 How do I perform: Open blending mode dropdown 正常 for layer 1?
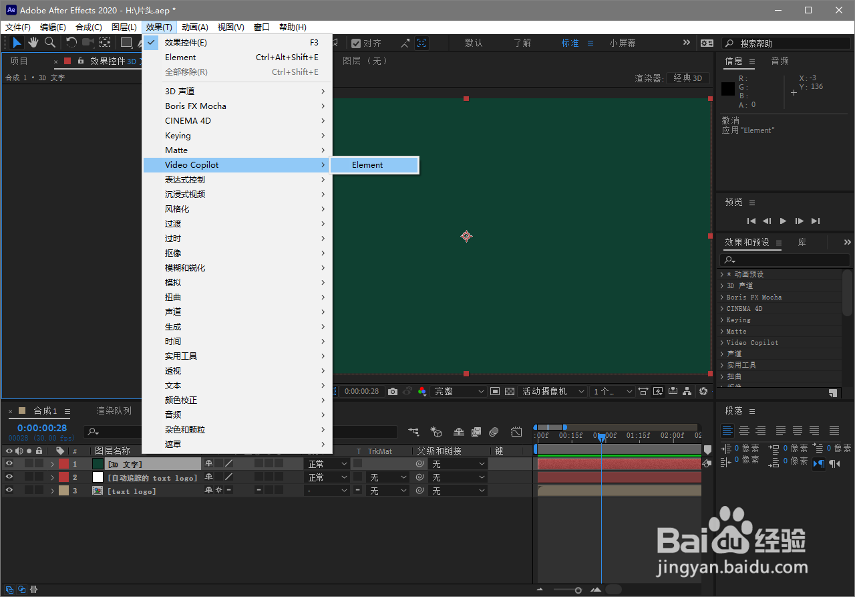coord(327,463)
